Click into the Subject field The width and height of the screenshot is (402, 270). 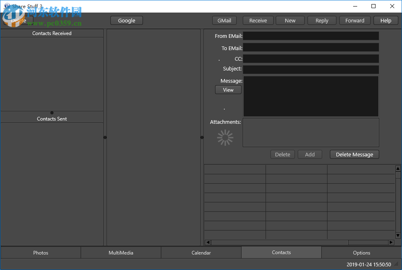(x=311, y=70)
